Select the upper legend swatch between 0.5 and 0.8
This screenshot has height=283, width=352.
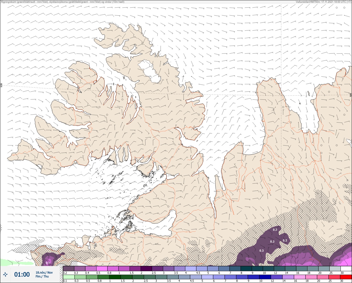point(102,268)
